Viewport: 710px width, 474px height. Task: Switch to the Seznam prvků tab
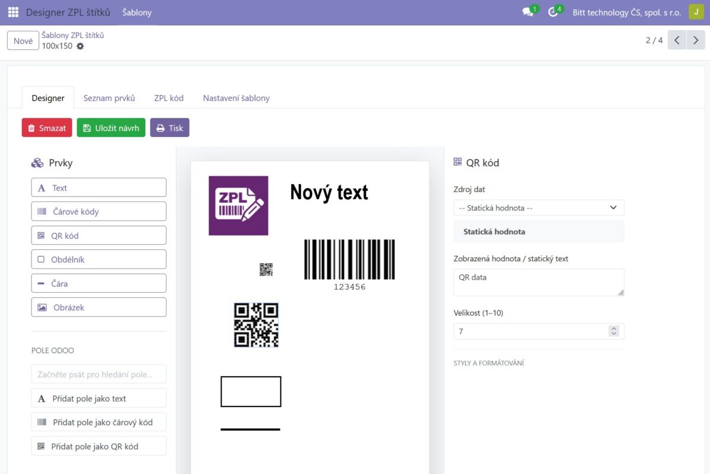(x=109, y=98)
